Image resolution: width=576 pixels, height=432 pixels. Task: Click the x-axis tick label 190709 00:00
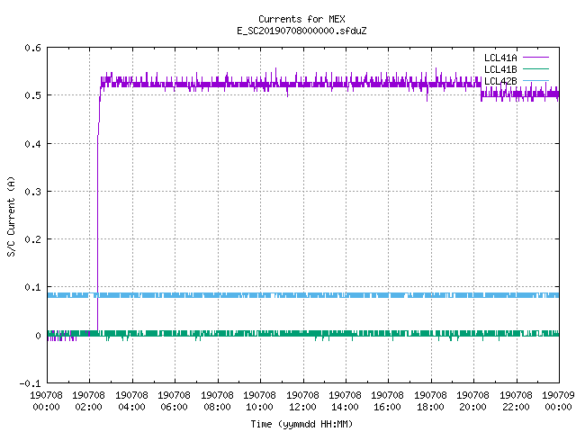(558, 401)
